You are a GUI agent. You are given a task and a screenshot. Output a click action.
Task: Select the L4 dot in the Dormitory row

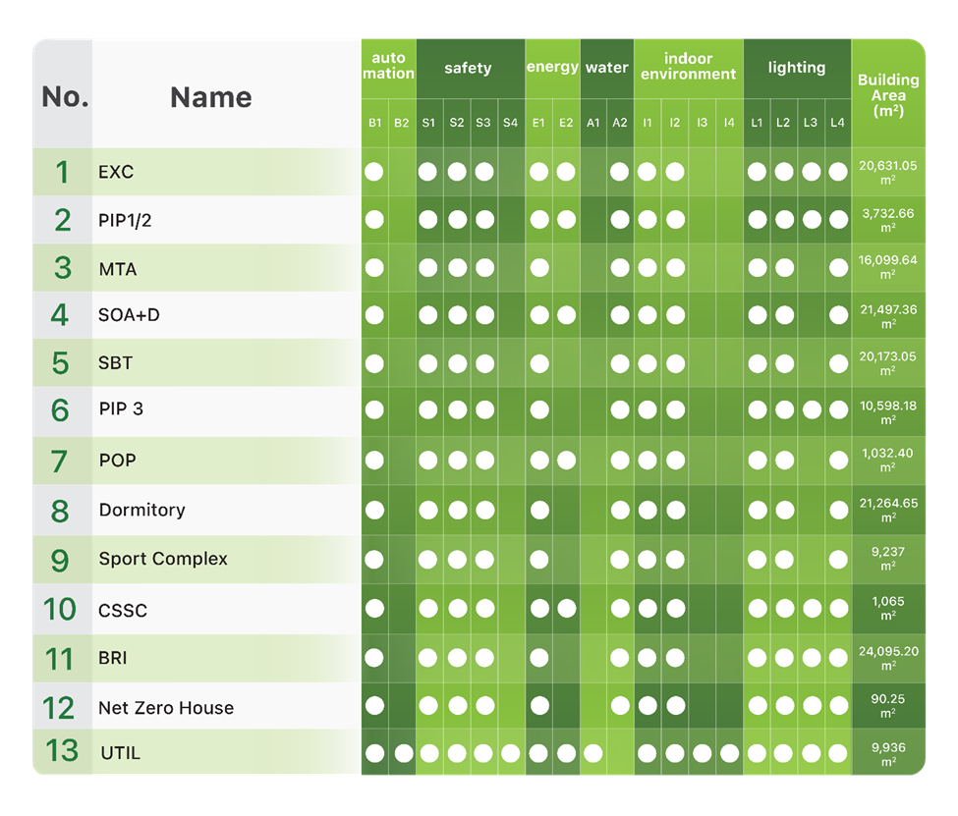838,510
